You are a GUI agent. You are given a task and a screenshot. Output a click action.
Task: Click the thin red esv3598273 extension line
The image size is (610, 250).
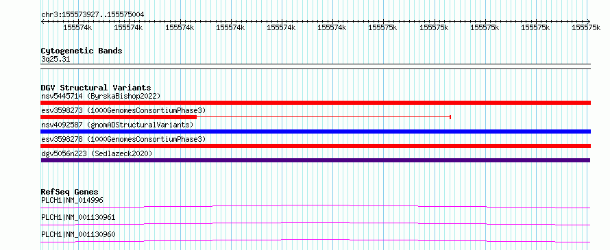[324, 117]
